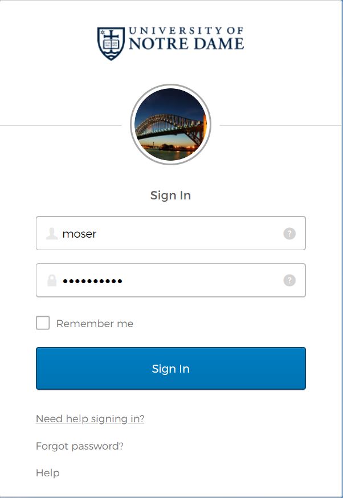This screenshot has height=498, width=343.
Task: Click the circular bridge security image
Action: (171, 124)
